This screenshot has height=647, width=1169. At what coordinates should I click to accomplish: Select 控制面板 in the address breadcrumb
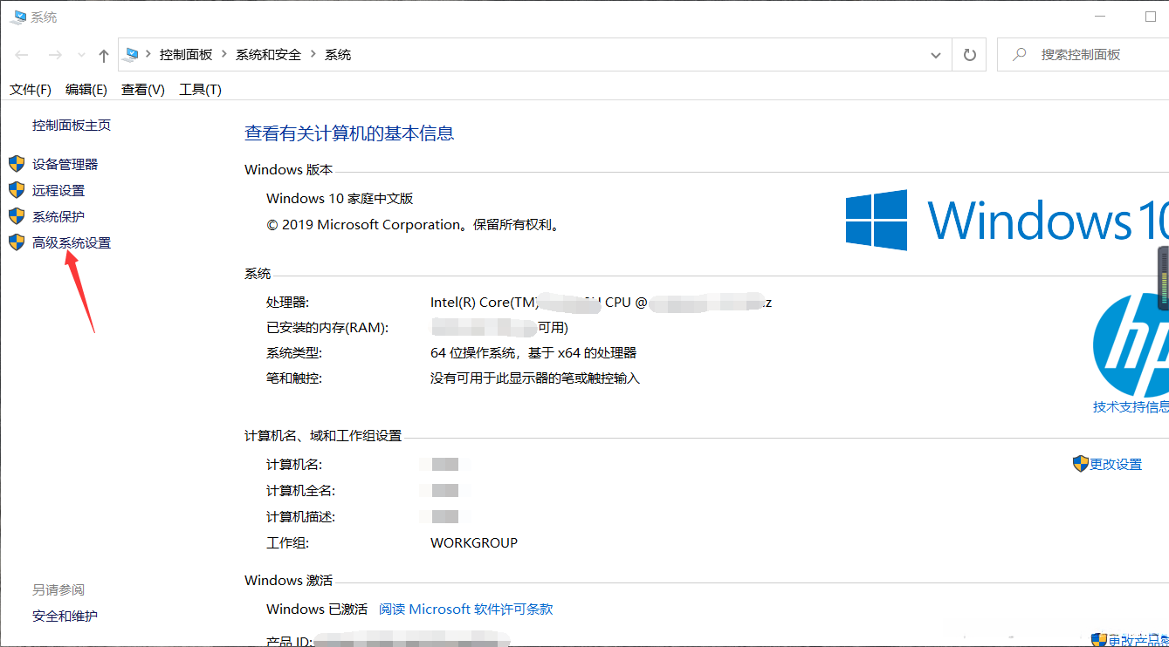[186, 54]
